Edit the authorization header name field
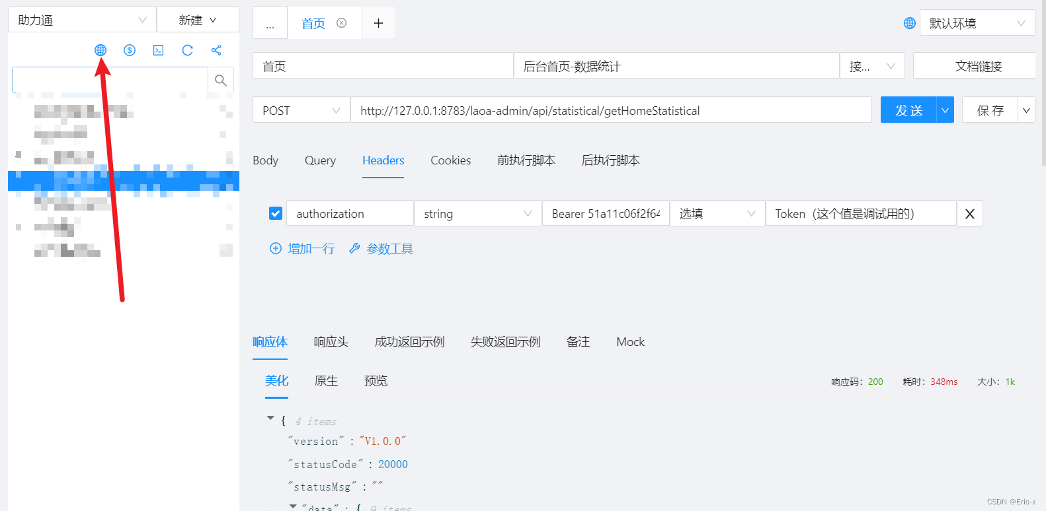The width and height of the screenshot is (1046, 511). (x=350, y=213)
